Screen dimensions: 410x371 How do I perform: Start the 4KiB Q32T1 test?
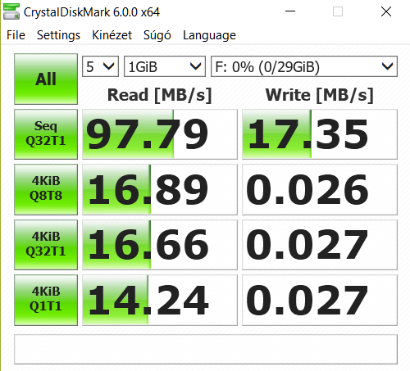point(46,245)
